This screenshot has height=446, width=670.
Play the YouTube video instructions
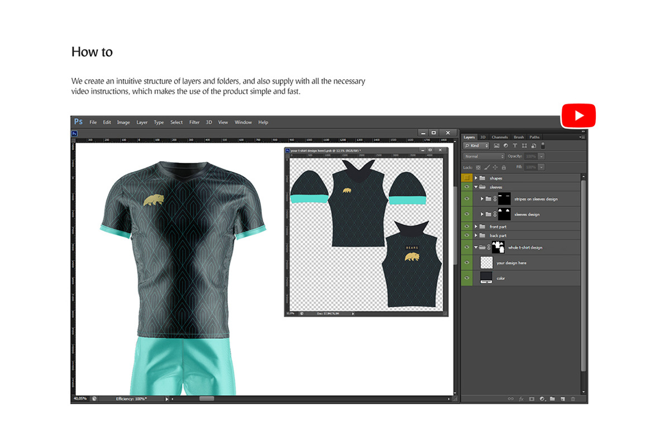(x=578, y=116)
